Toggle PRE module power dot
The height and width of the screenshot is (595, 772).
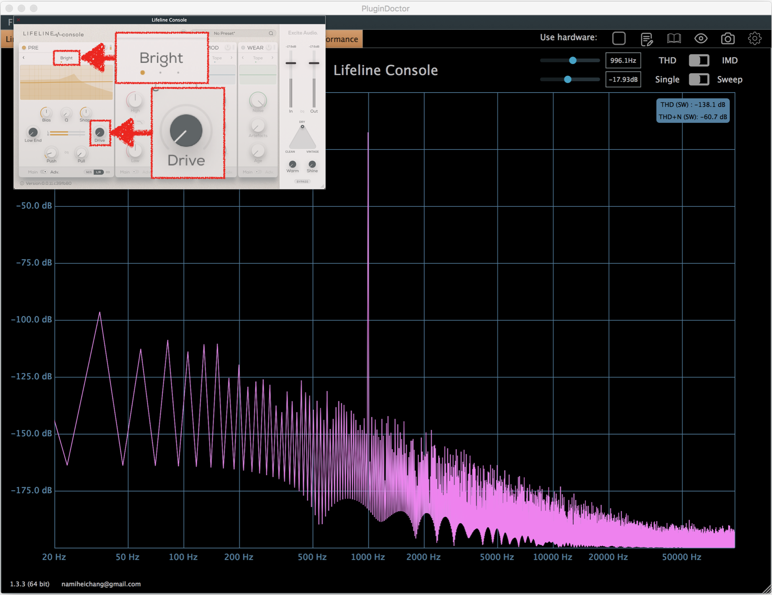click(24, 48)
